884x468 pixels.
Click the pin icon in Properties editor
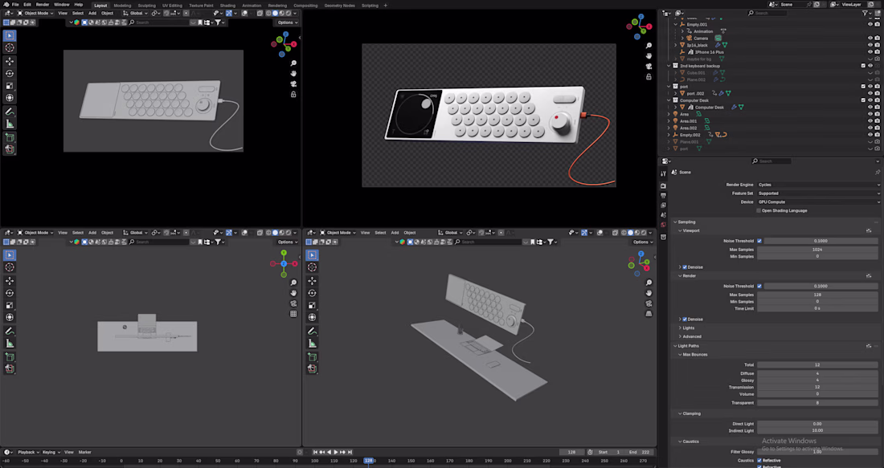[x=878, y=173]
